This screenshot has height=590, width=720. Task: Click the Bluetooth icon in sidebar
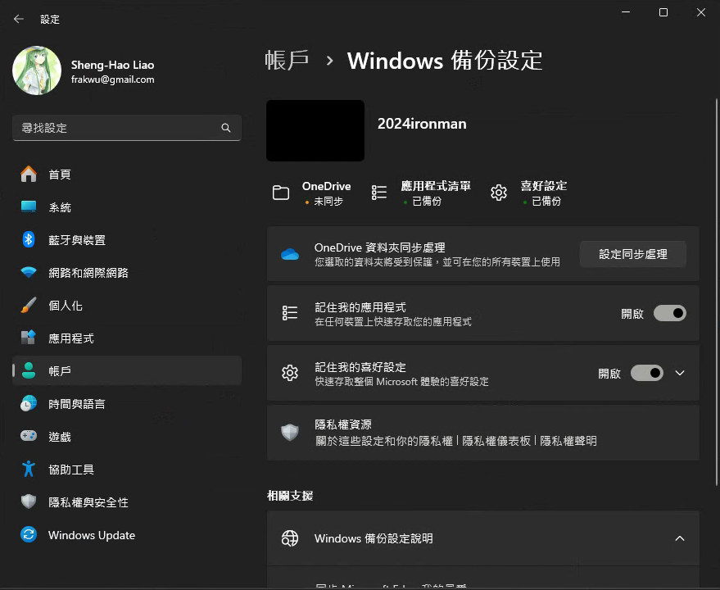[x=29, y=239]
